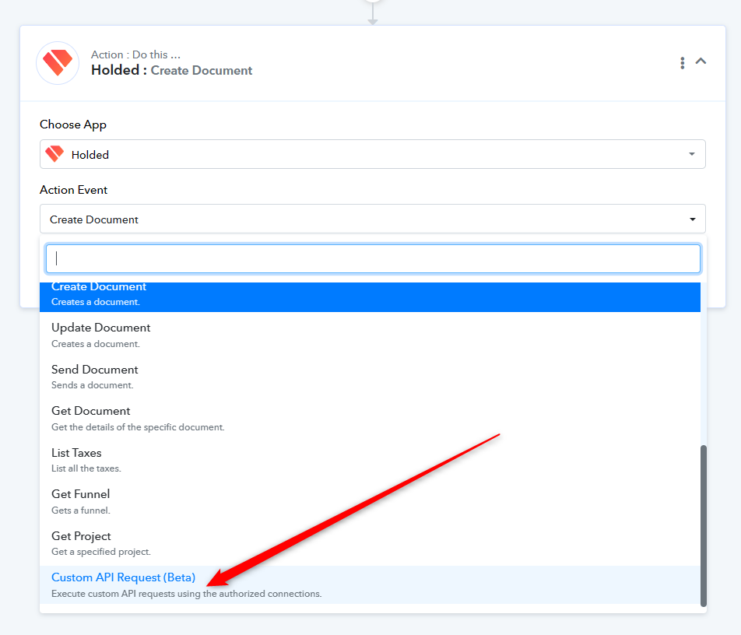Pick the Get Funnel action
The image size is (741, 635).
370,501
